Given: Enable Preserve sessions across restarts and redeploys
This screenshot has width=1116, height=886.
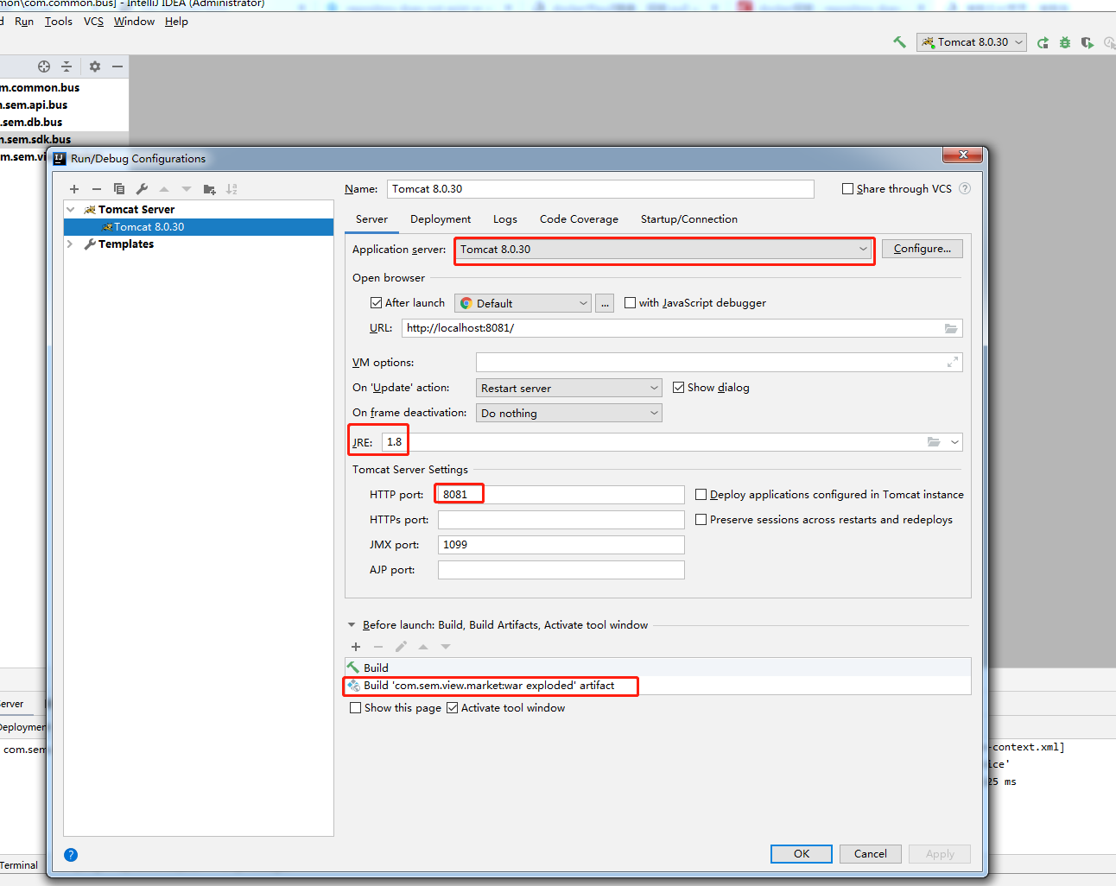Looking at the screenshot, I should [x=701, y=520].
